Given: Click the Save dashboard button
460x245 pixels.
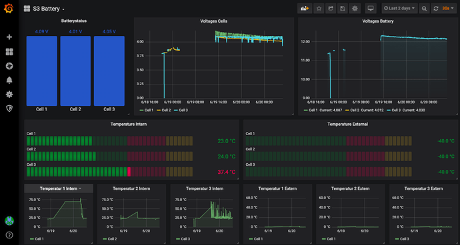Looking at the screenshot, I should 343,9.
